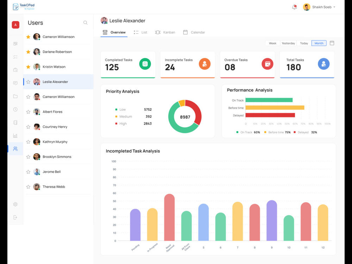This screenshot has width=352, height=264.
Task: Unstar Darlene Robertson
Action: (x=28, y=52)
